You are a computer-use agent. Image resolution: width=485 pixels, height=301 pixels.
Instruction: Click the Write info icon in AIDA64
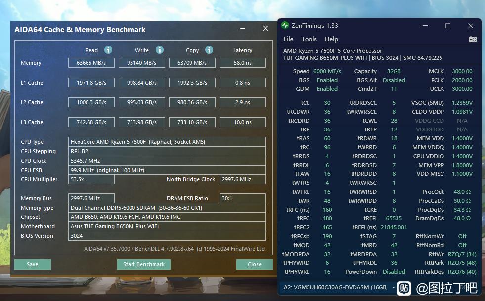[159, 50]
